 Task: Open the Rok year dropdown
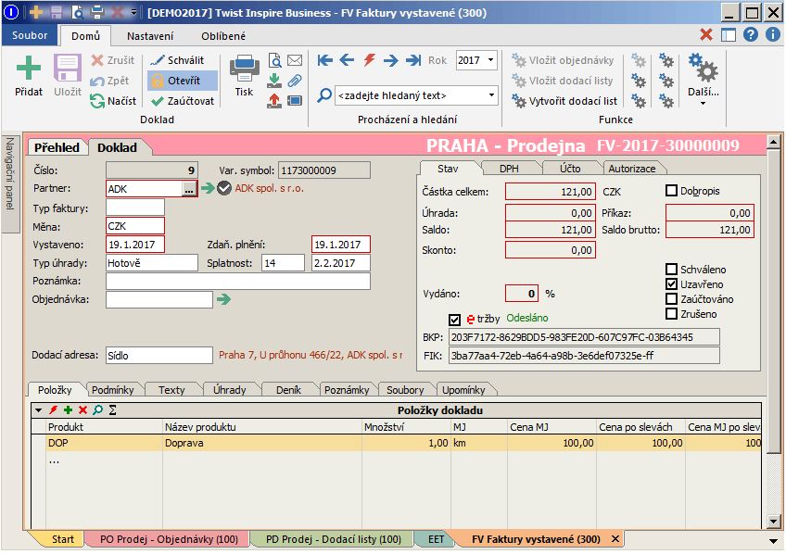(x=490, y=60)
